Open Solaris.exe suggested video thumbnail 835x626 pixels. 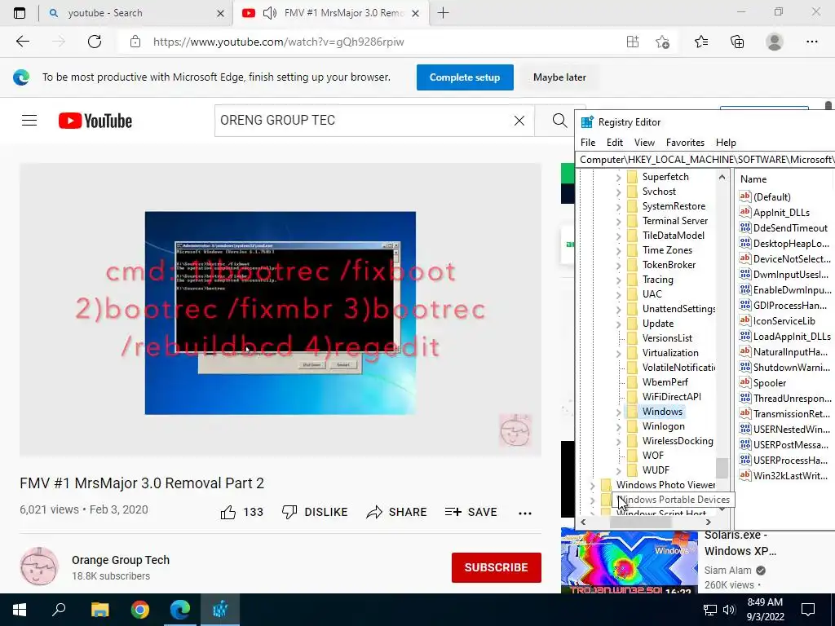[x=629, y=561]
